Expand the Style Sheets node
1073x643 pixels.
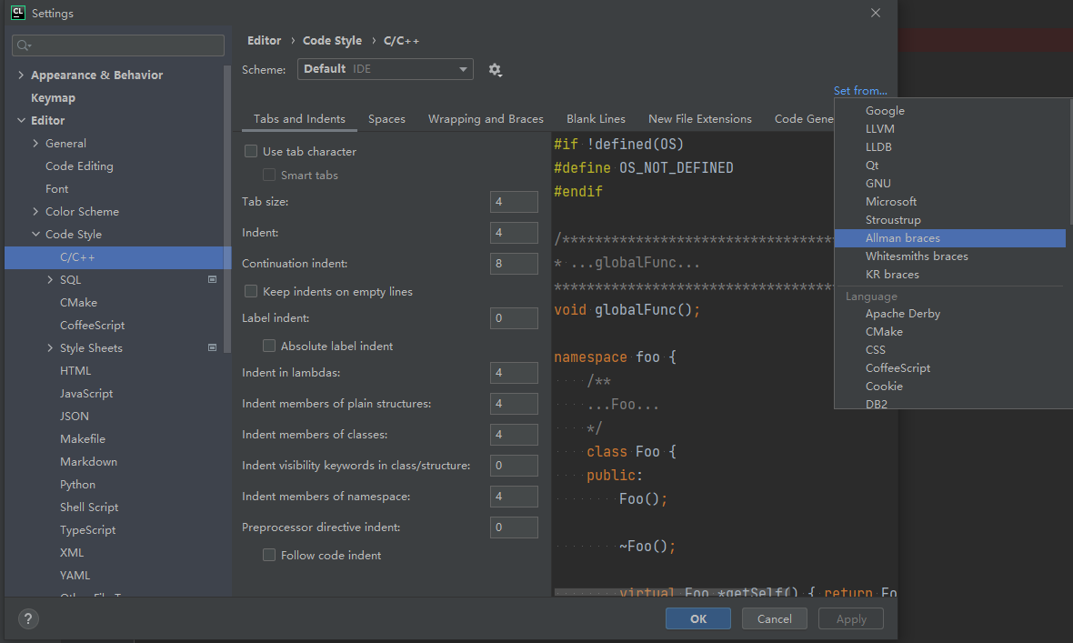[x=50, y=347]
